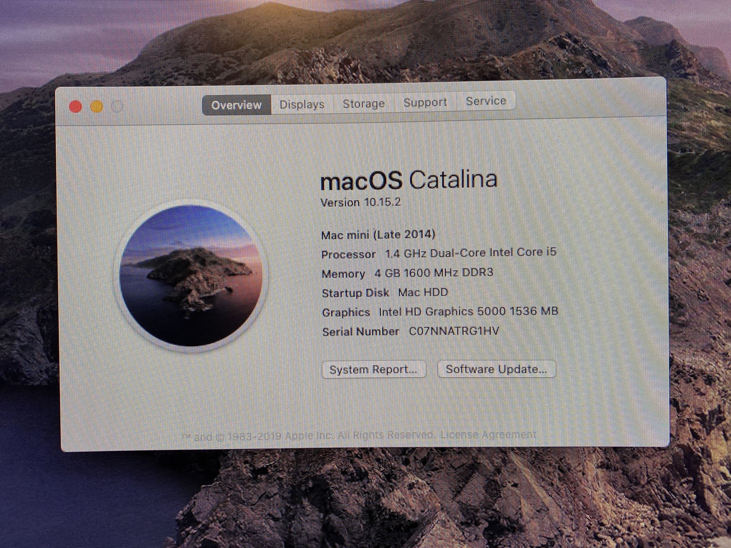Click the Memory 4 GB line
The width and height of the screenshot is (731, 548).
click(x=407, y=273)
